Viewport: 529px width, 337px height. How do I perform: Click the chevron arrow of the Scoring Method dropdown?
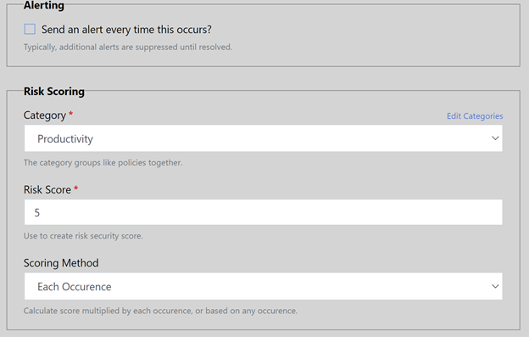coord(495,286)
